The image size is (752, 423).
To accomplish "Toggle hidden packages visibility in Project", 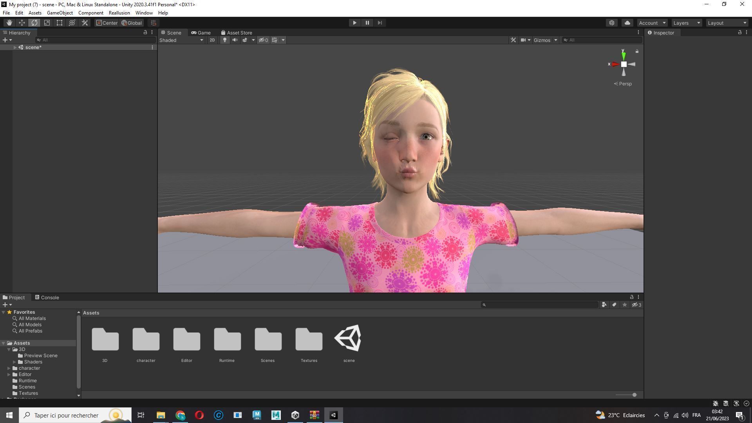I will point(636,305).
